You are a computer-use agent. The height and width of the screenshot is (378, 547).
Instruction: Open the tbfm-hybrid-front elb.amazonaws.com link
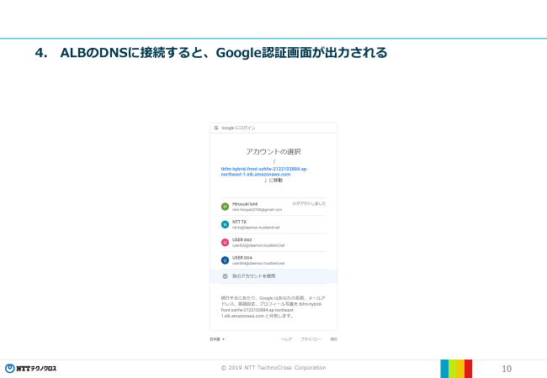[264, 171]
